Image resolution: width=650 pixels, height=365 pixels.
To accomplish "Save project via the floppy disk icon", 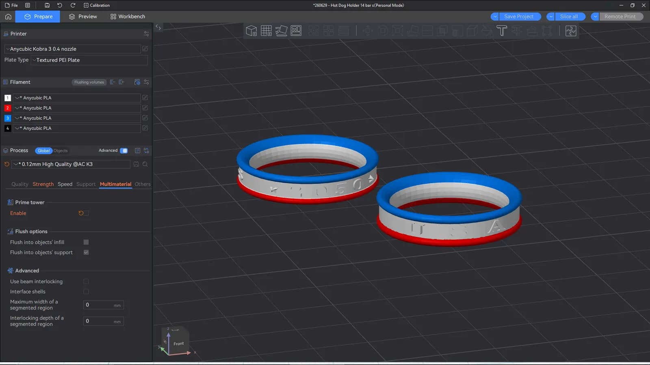I will click(47, 5).
